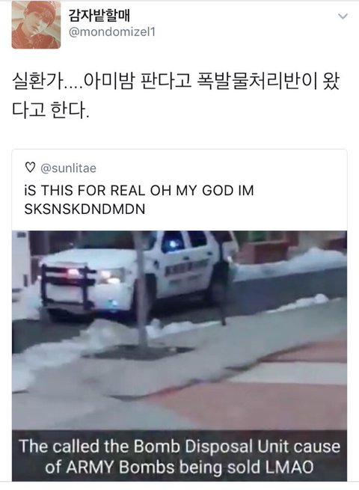This screenshot has width=359, height=490.
Task: Open the police car video thumbnail
Action: [179, 355]
